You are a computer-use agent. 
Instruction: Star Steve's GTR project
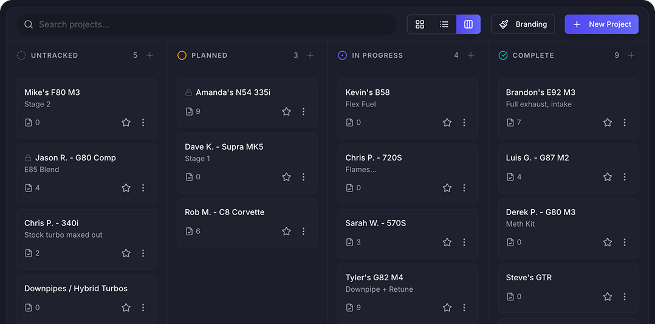[x=608, y=297]
